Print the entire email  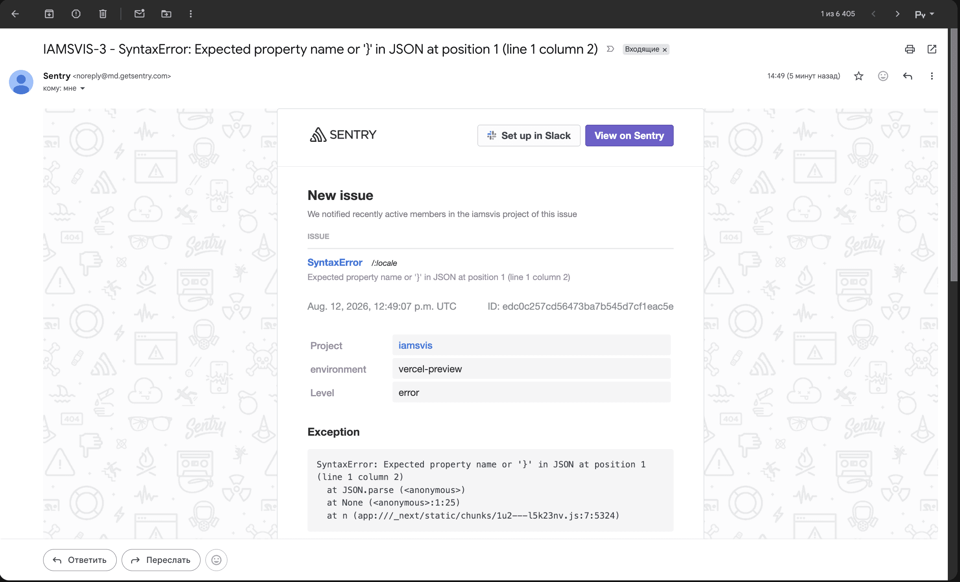click(x=910, y=49)
